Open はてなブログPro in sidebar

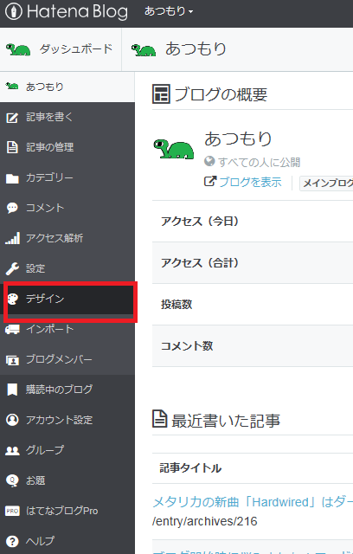[x=67, y=512]
